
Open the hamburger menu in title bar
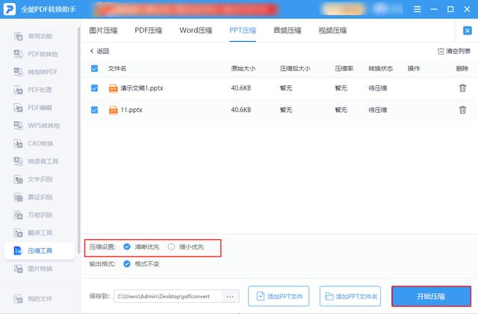[417, 9]
